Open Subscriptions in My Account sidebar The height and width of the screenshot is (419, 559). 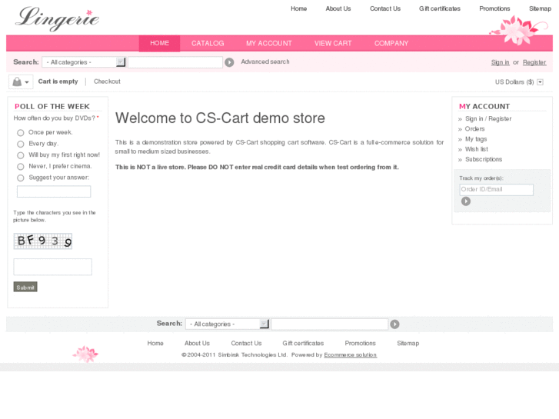(484, 159)
